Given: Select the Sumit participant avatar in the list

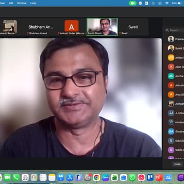Looking at the screenshot, I should (x=171, y=49).
